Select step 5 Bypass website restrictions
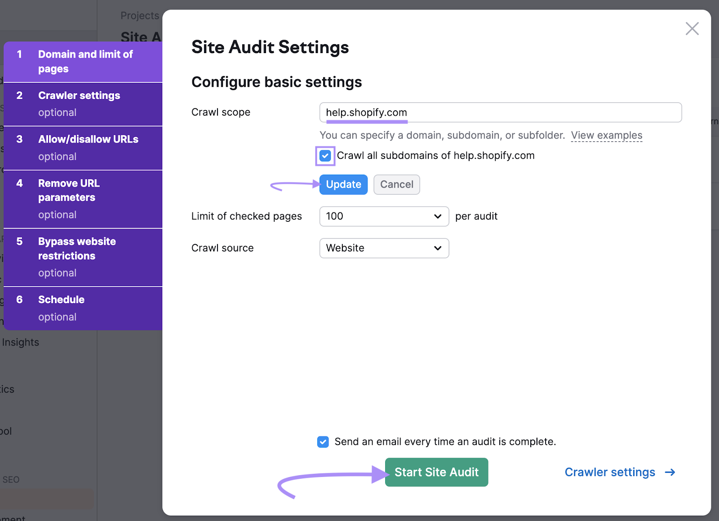The height and width of the screenshot is (521, 719). [x=83, y=256]
